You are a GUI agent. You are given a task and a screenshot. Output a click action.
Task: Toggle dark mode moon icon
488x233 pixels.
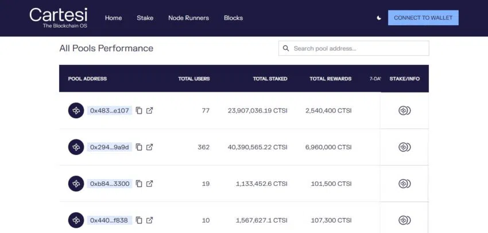click(379, 18)
